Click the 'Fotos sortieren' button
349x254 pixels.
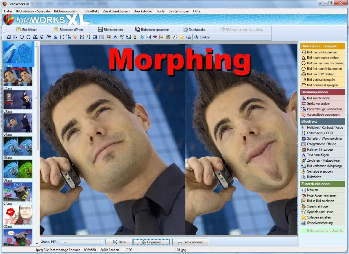(x=191, y=242)
